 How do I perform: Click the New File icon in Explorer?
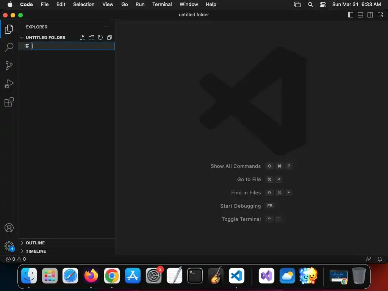82,38
